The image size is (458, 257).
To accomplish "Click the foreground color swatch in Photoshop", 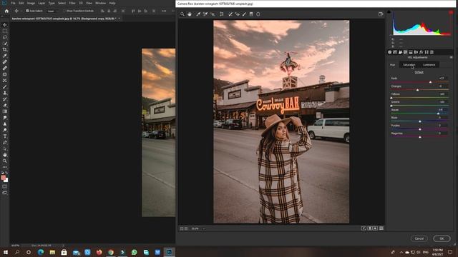I will point(4,178).
